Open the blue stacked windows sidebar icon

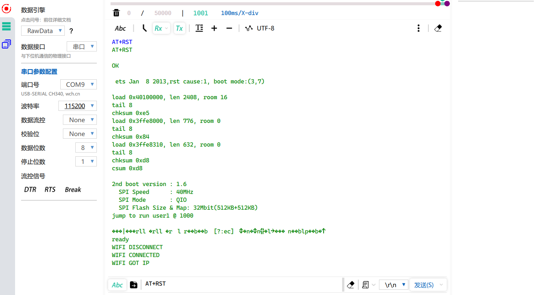pyautogui.click(x=6, y=44)
